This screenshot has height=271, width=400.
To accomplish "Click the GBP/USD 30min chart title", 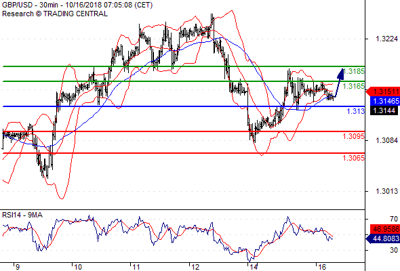I will 77,5.
